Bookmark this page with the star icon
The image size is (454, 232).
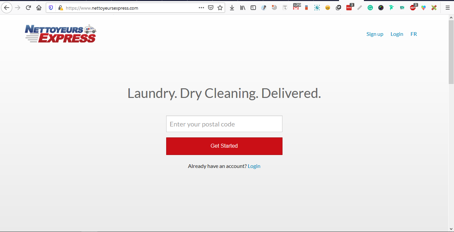(x=220, y=8)
